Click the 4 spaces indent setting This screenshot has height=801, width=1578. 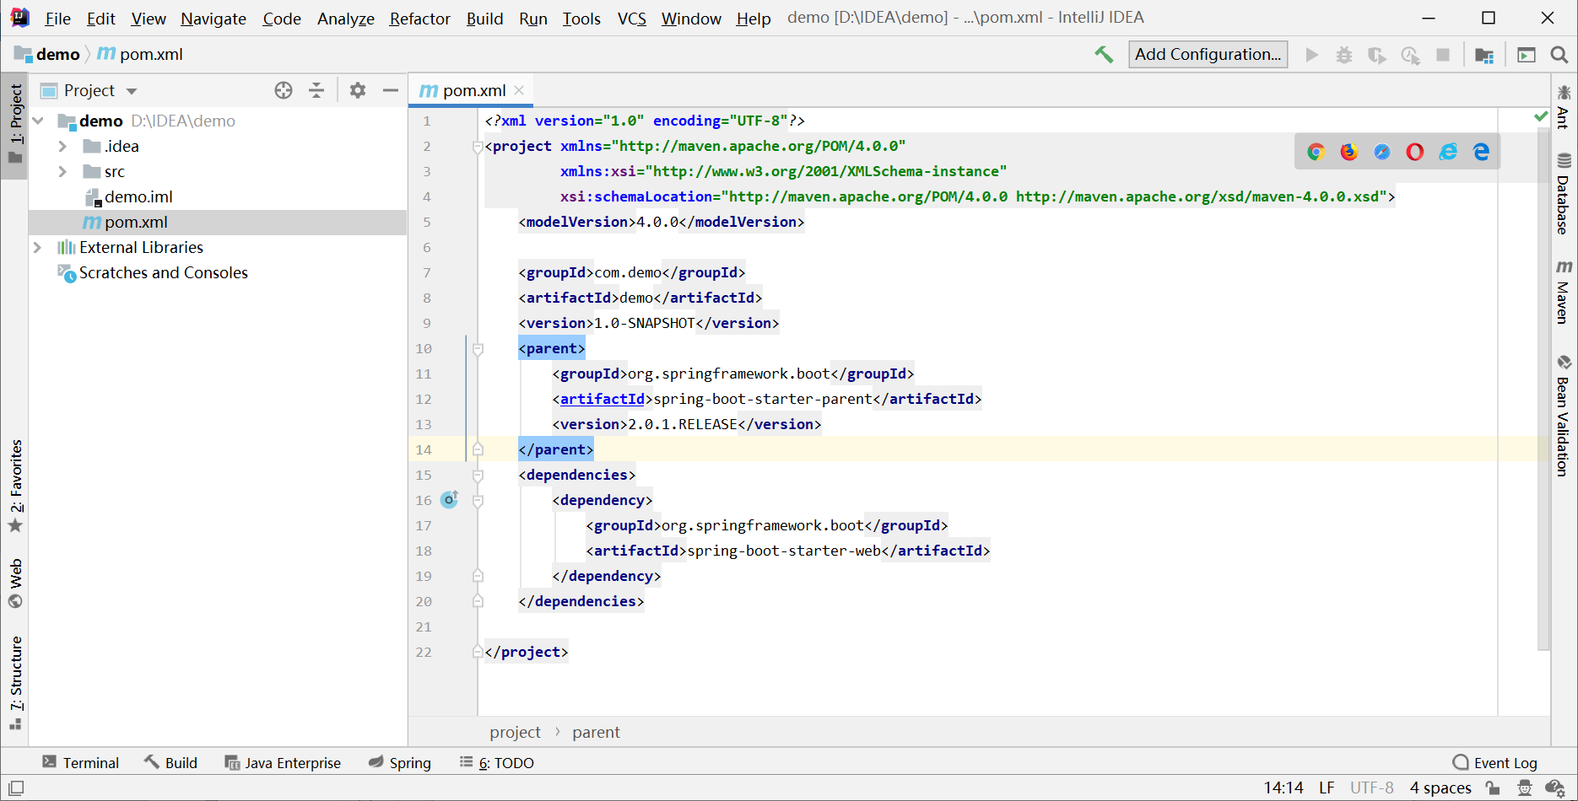[x=1440, y=788]
